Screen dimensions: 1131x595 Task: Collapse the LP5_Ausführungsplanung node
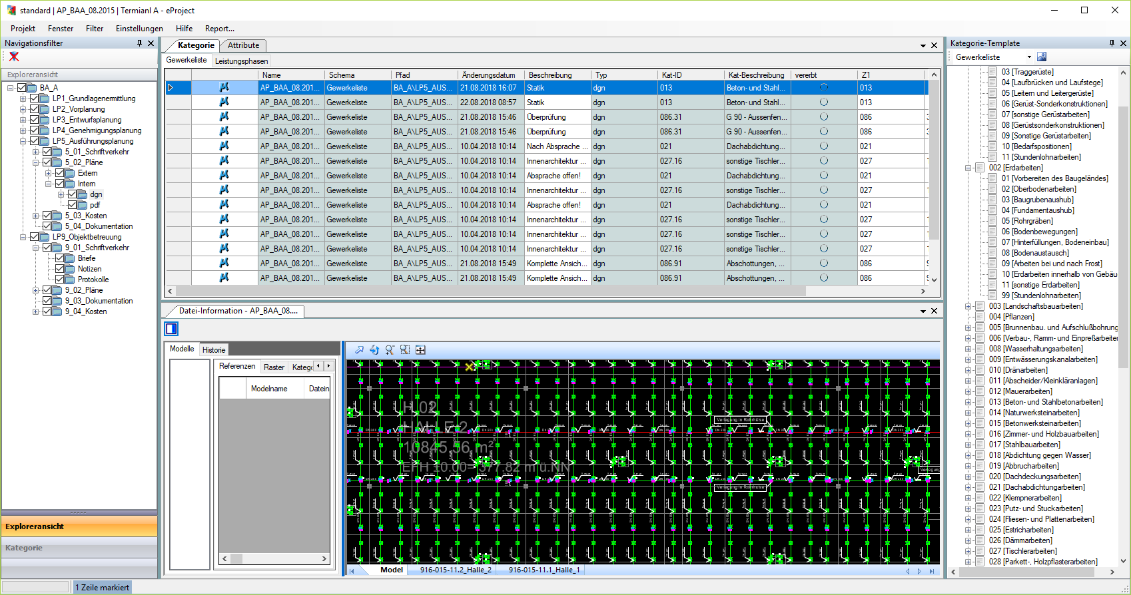pyautogui.click(x=23, y=141)
